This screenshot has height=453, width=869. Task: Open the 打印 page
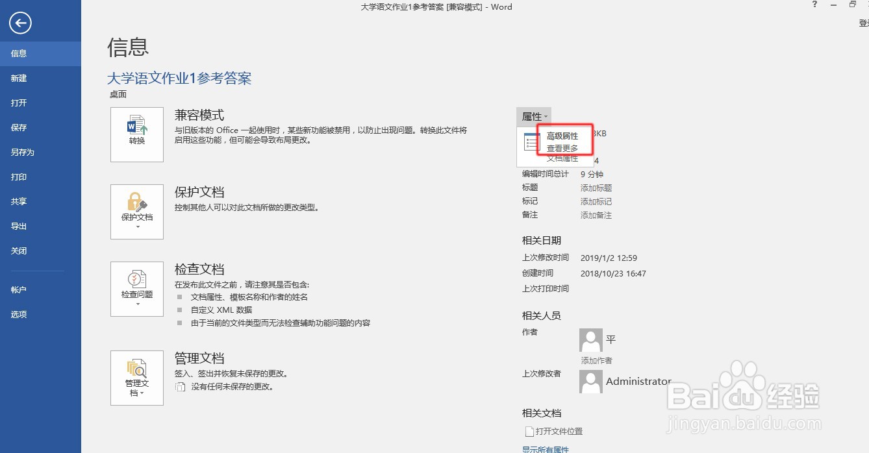40,177
